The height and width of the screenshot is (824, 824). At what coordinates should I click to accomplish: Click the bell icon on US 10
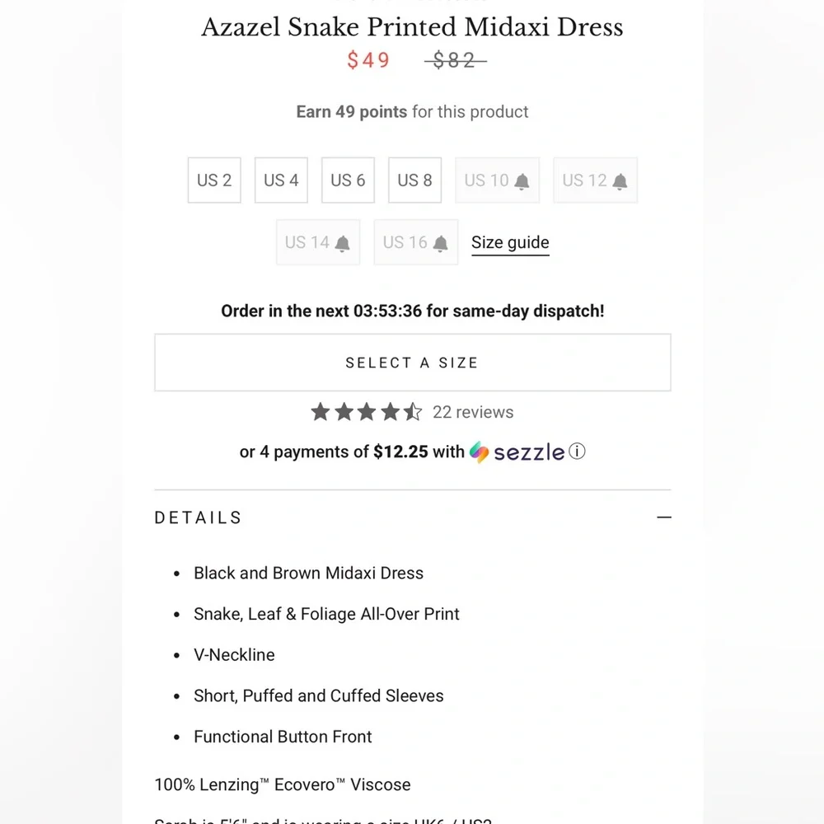[x=522, y=181]
